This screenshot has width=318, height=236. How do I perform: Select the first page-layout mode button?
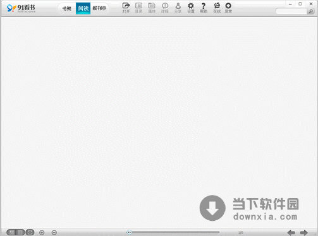click(11, 232)
